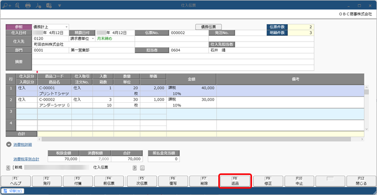Screen dimensions: 377x195
Task: Open the 消費税詳細 link
Action: point(22,144)
